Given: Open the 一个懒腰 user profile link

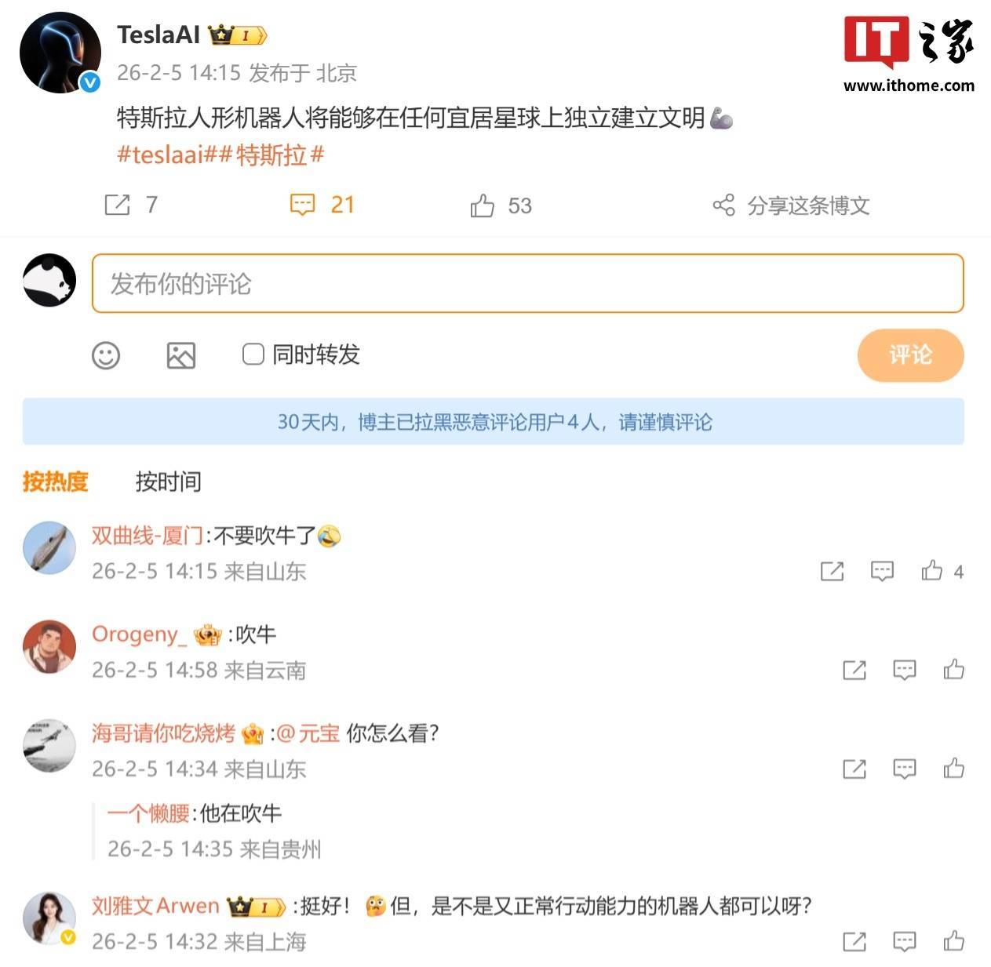Looking at the screenshot, I should [149, 813].
